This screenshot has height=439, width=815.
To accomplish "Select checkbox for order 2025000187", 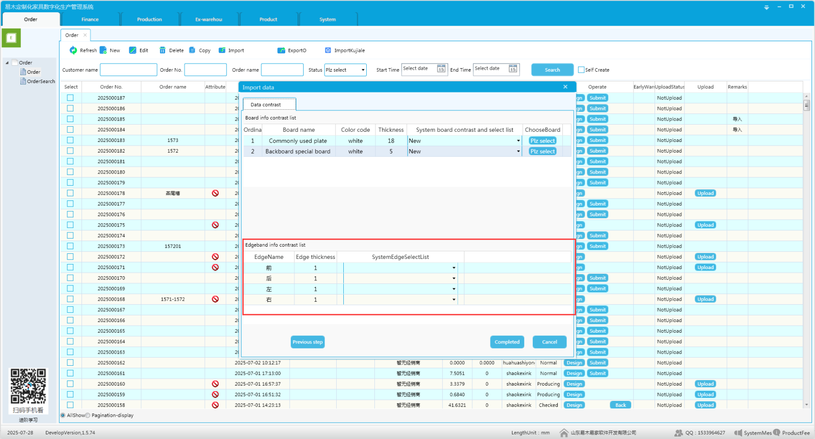I will (x=70, y=98).
